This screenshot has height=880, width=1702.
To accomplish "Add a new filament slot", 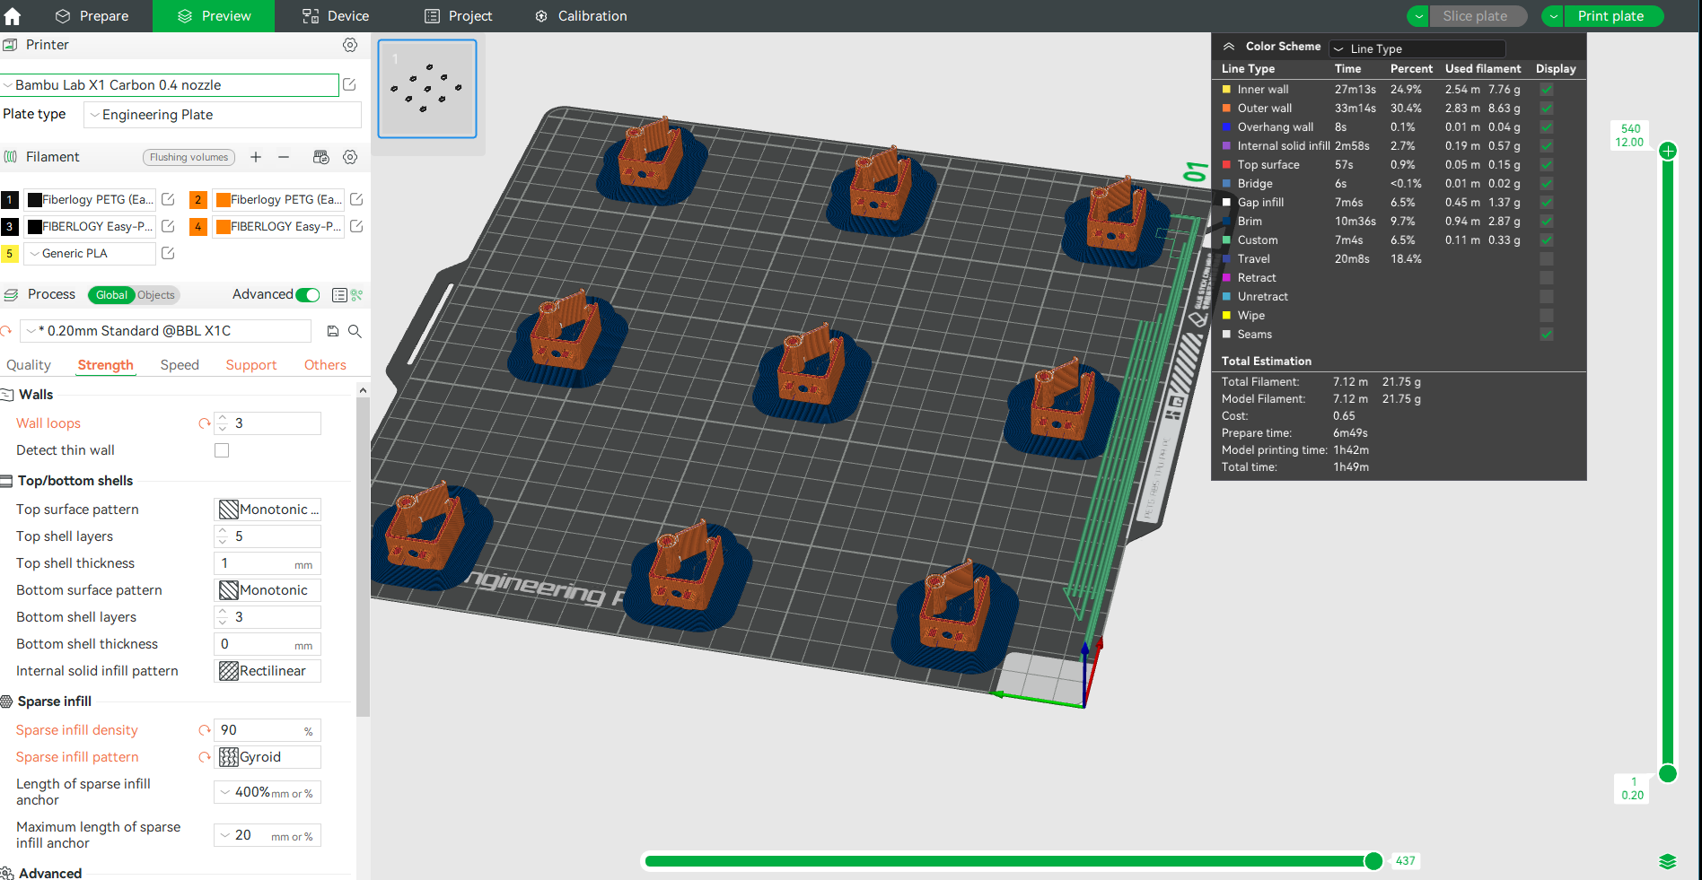I will tap(256, 157).
